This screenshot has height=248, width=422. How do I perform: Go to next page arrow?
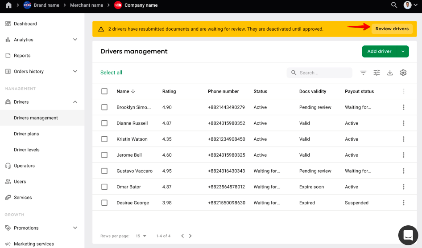click(190, 236)
